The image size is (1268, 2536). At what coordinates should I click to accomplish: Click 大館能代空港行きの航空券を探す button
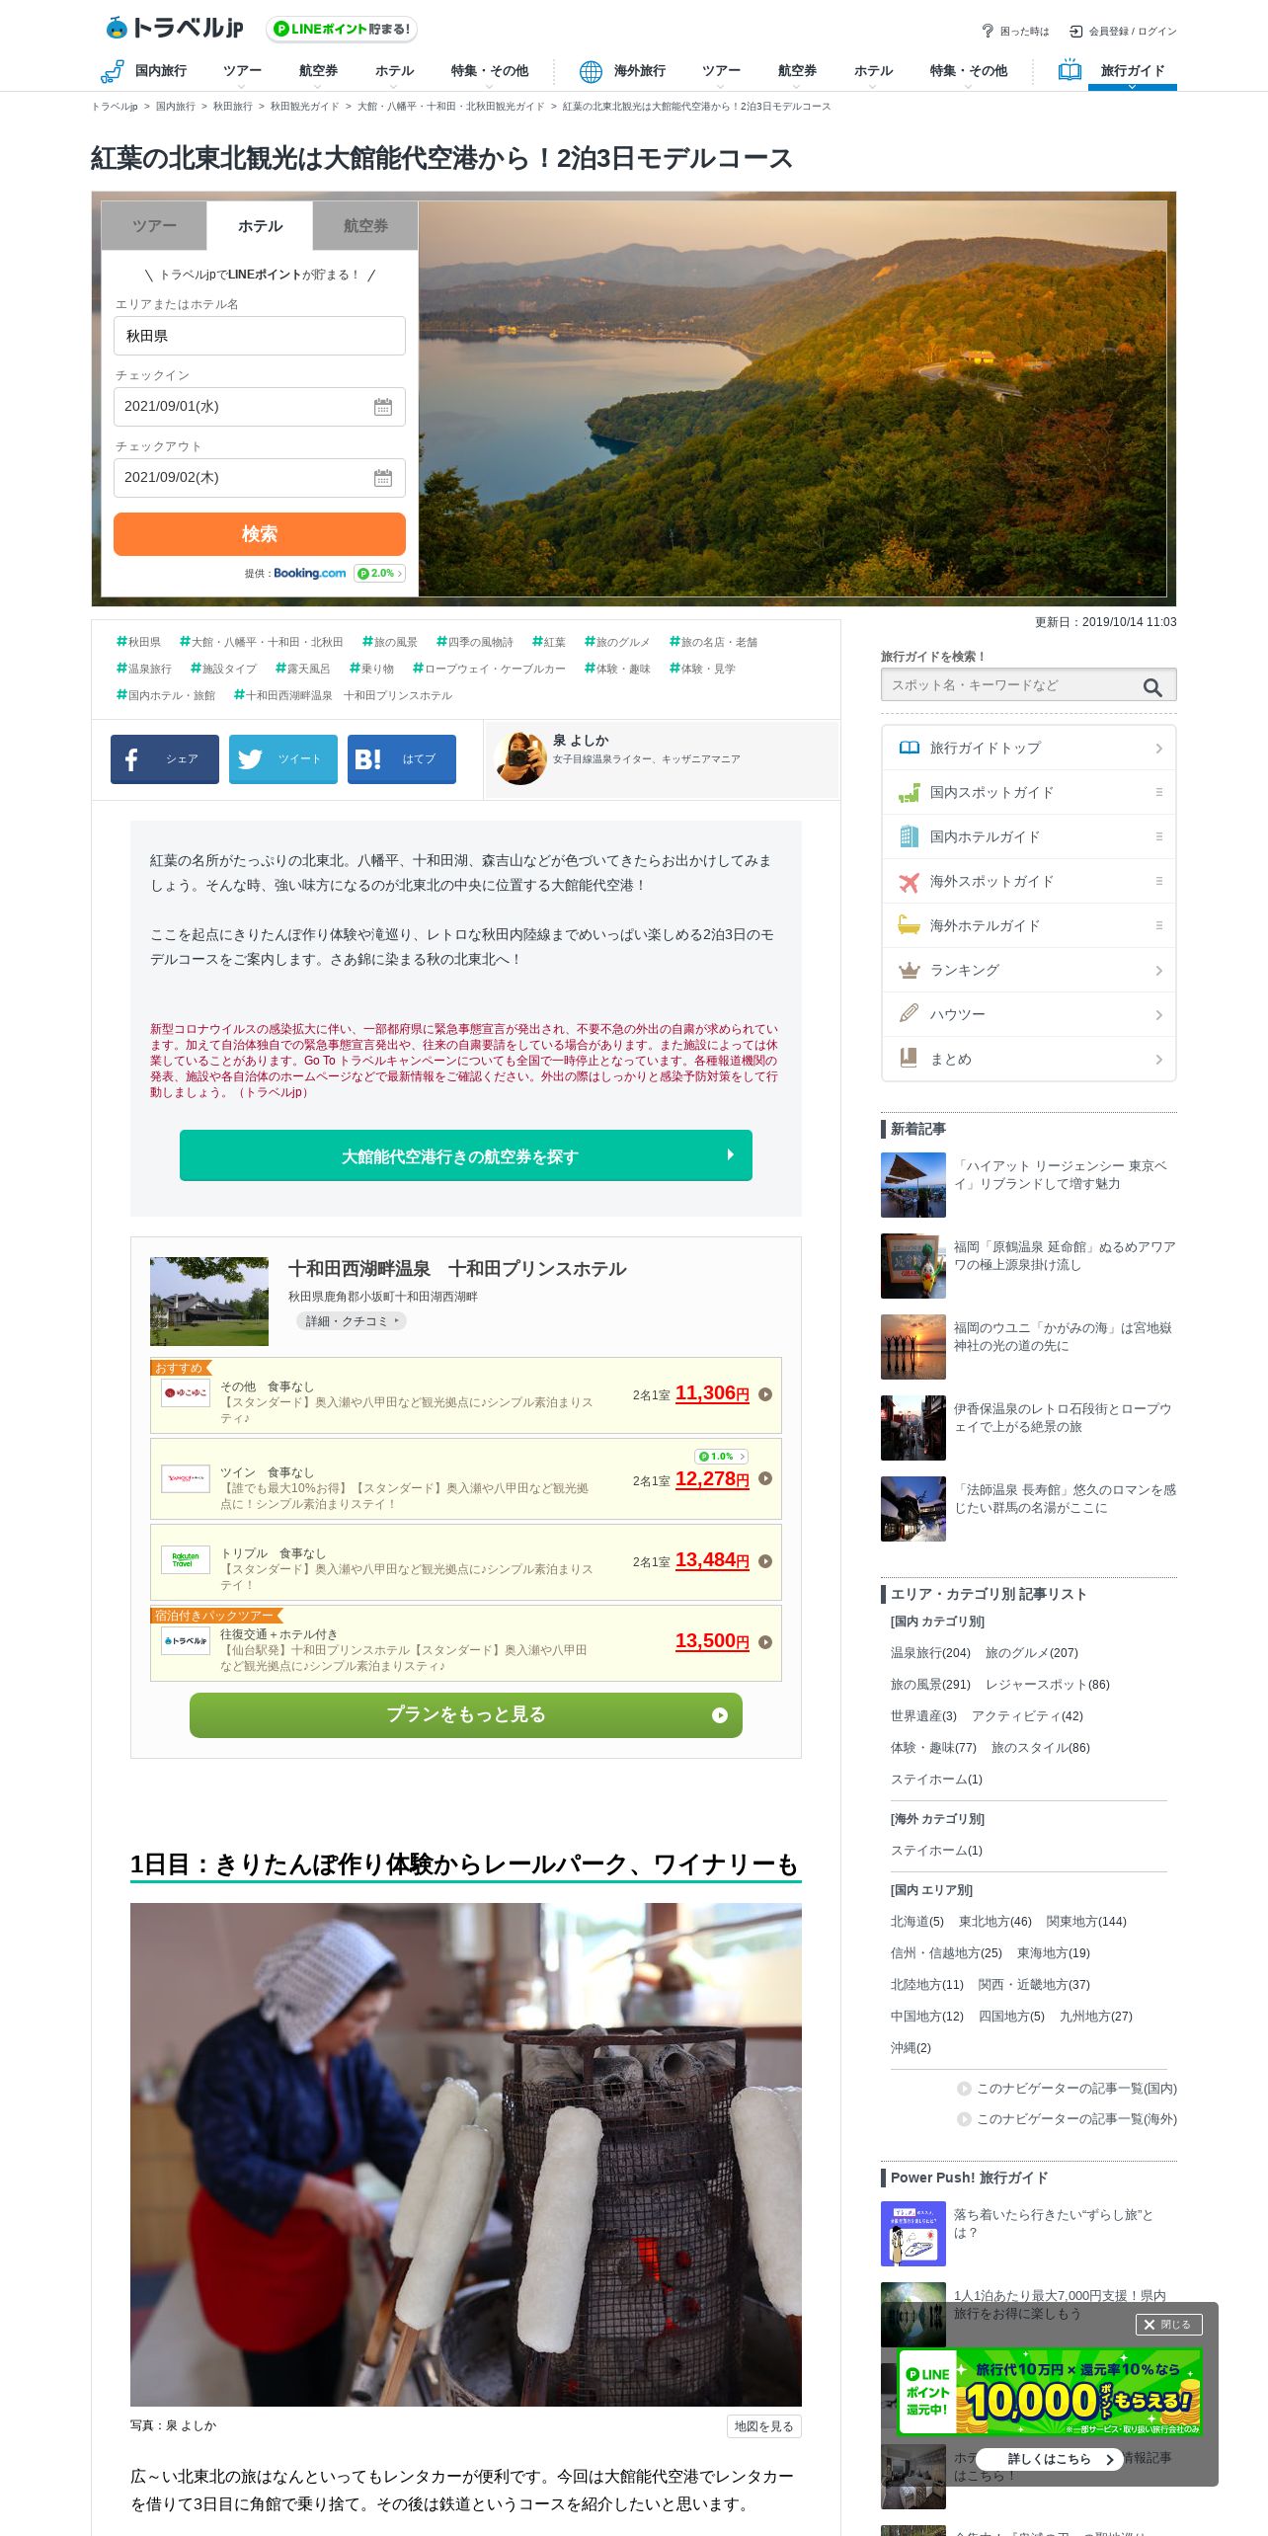click(x=466, y=1155)
